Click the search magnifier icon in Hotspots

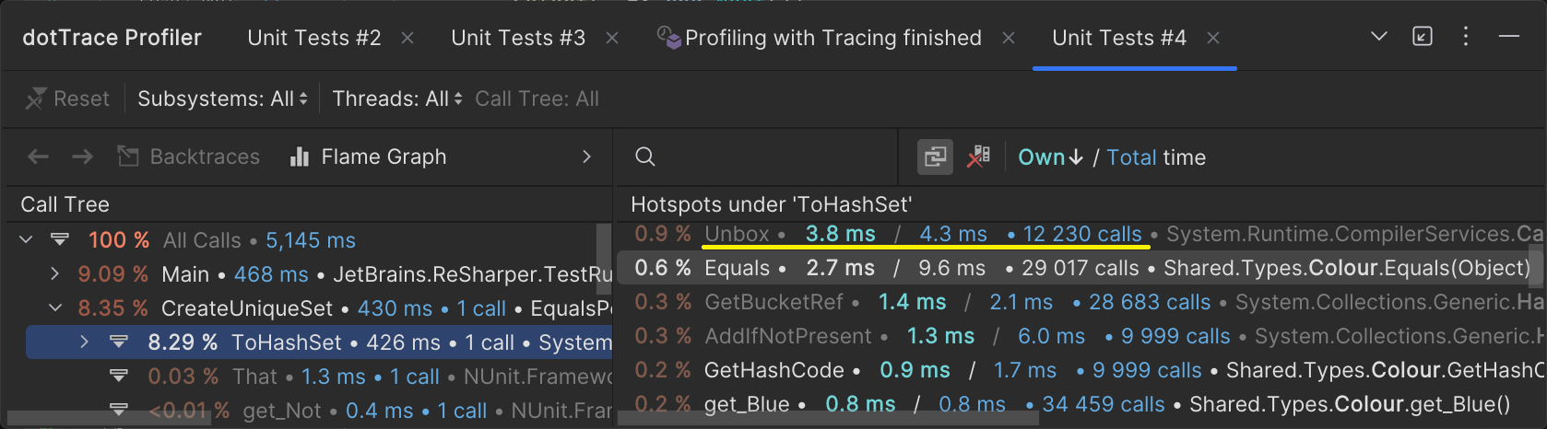click(645, 157)
